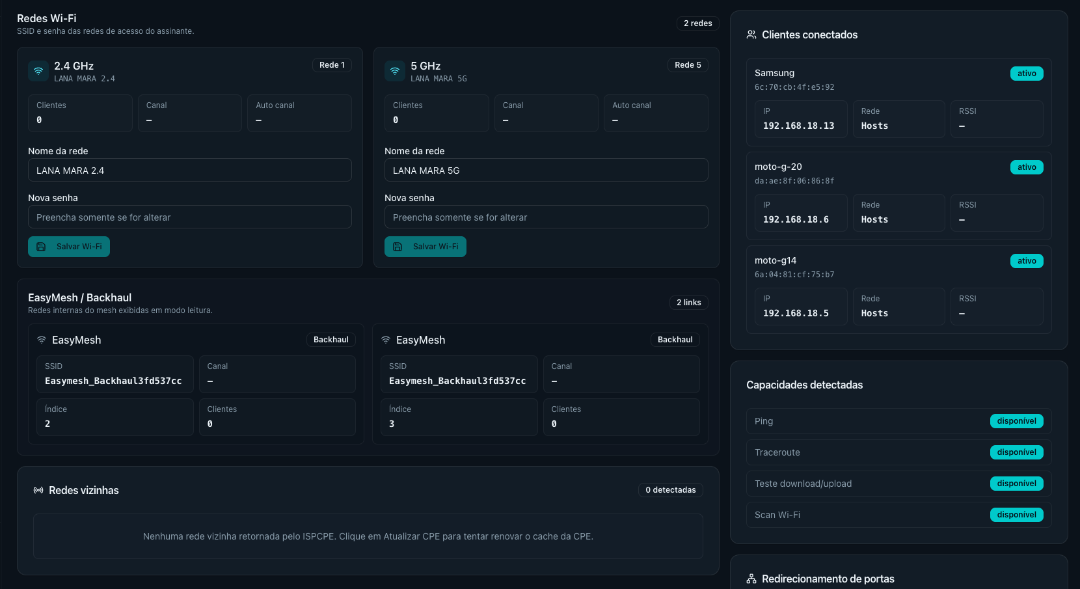Click the moto-g-20 client name
This screenshot has width=1080, height=589.
point(778,167)
